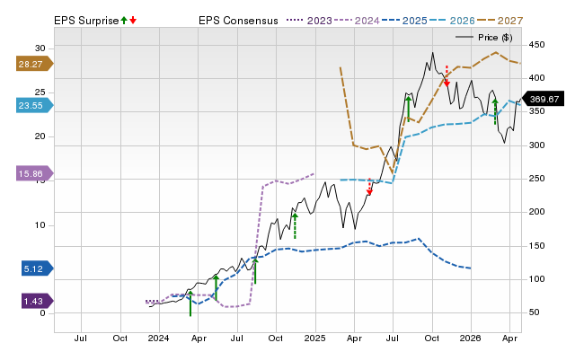Select the 2027 consensus legend entry

(500, 21)
